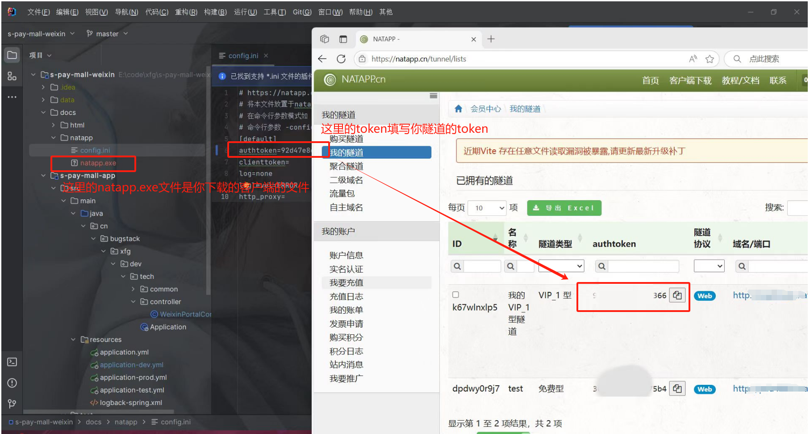
Task: Copy the authtoken of the dpdwy0r9j7 tunnel
Action: 677,388
